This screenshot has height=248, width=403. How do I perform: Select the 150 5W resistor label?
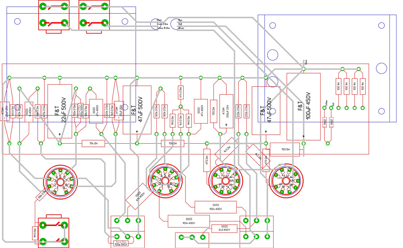[x=285, y=149]
